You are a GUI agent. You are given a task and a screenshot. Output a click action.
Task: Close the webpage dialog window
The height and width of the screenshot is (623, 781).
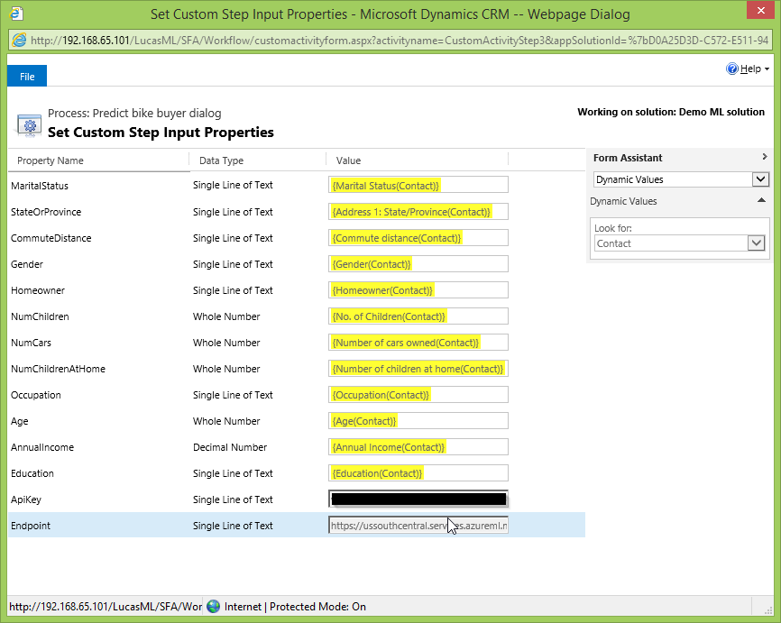(760, 10)
